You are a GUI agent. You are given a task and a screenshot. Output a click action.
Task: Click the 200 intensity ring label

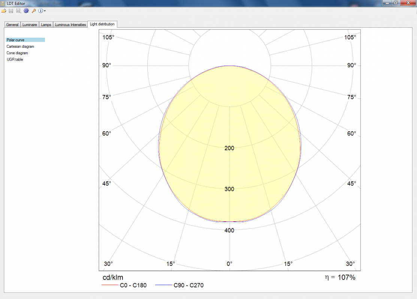pyautogui.click(x=229, y=148)
